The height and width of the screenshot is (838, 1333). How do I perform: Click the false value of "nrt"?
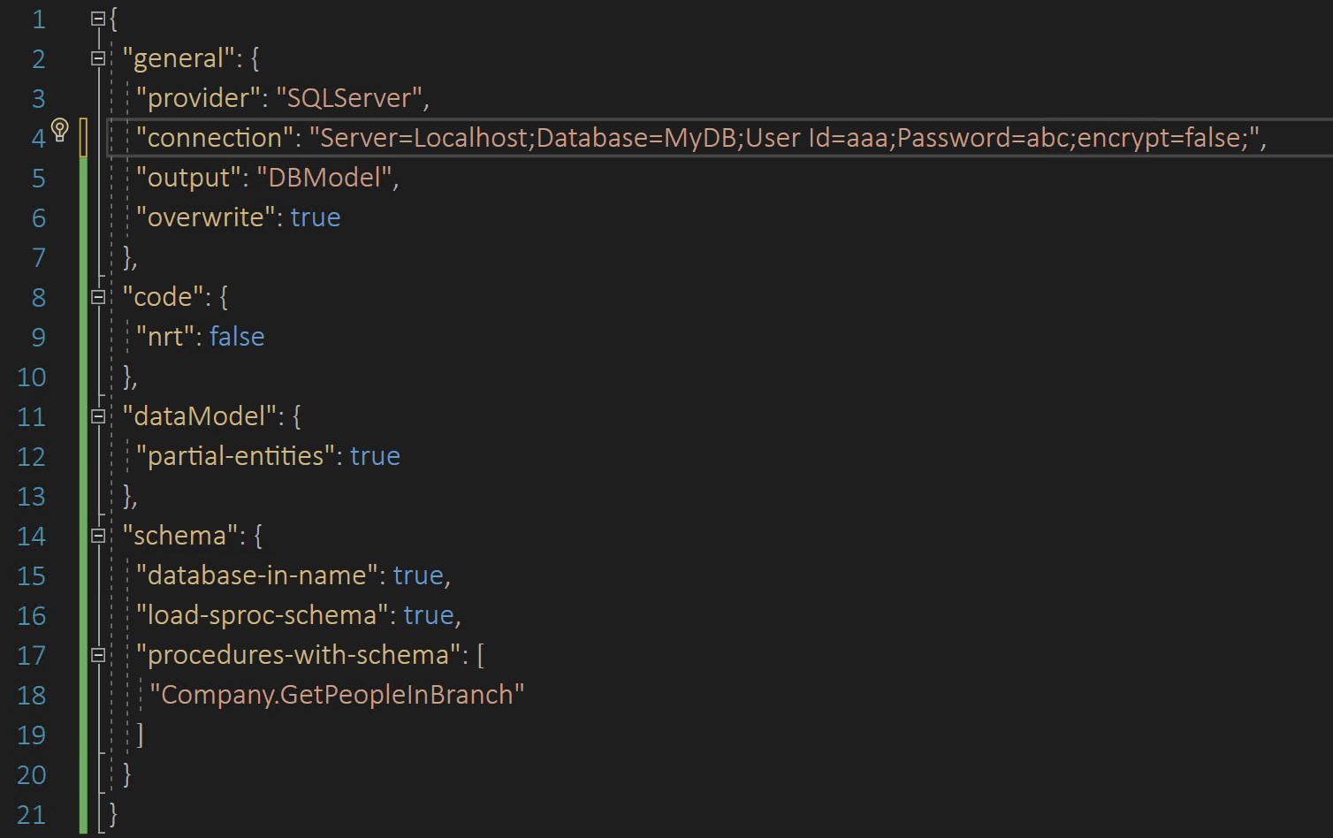237,337
